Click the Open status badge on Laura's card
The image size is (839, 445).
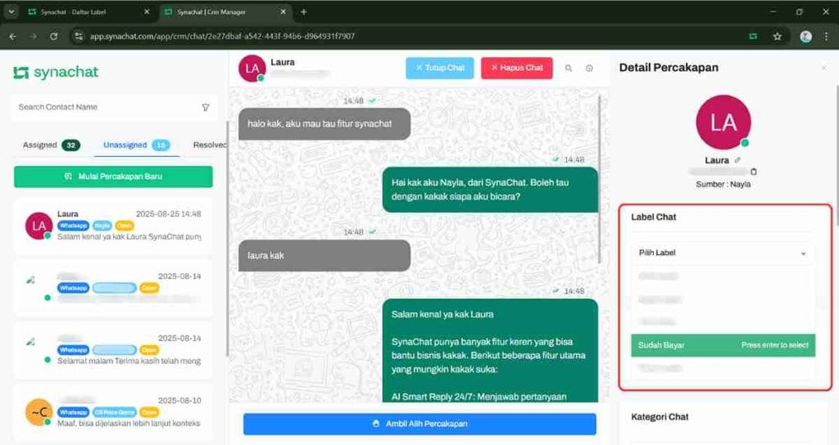point(125,226)
